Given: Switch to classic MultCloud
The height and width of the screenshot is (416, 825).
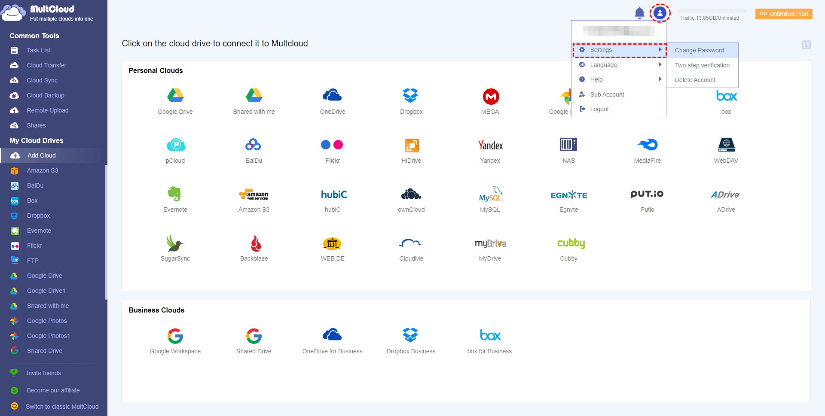Looking at the screenshot, I should 62,407.
